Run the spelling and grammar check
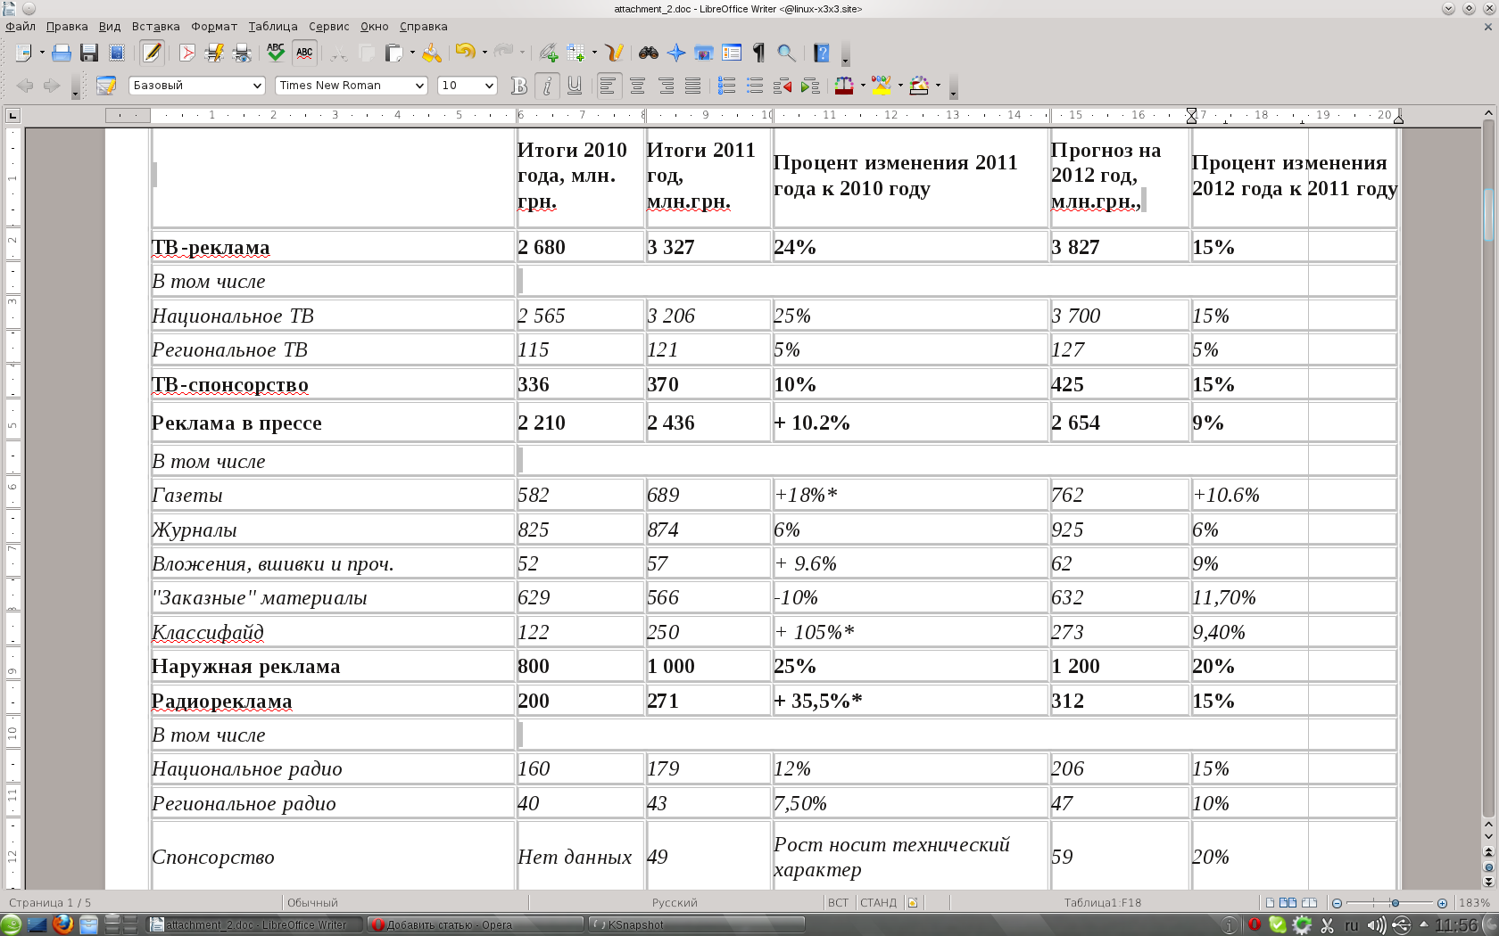 point(276,53)
